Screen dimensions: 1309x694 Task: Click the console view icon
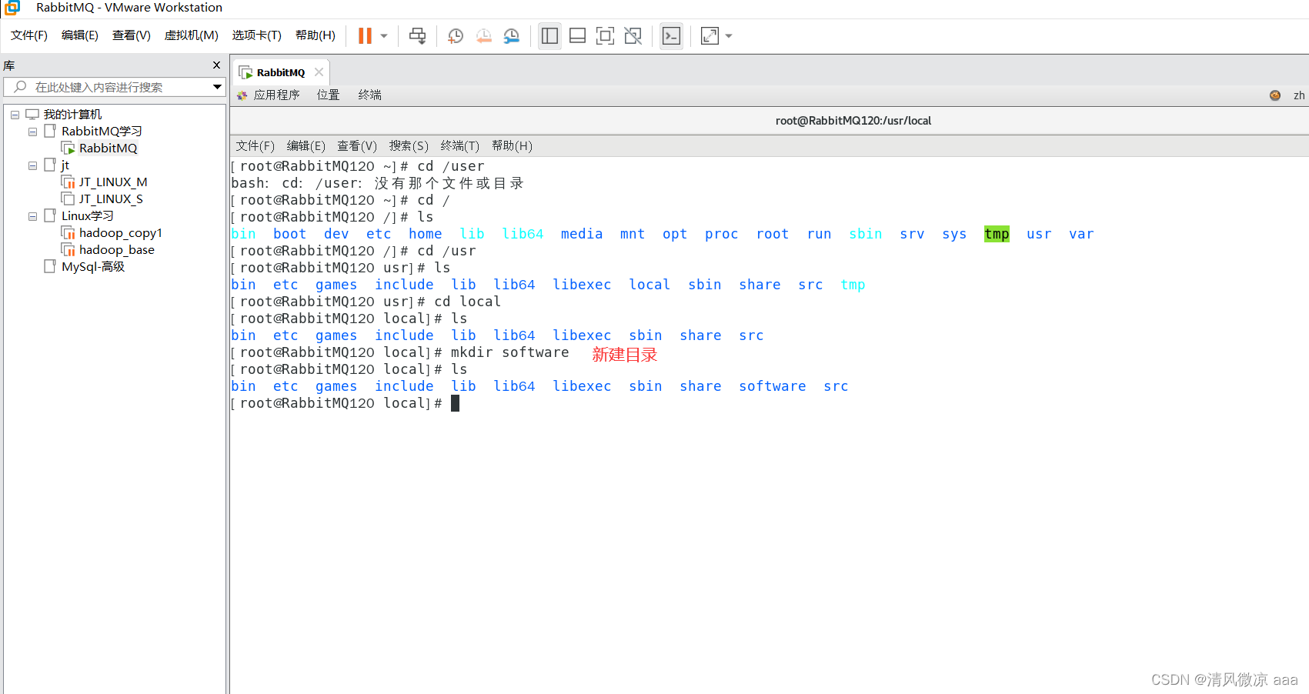point(672,36)
